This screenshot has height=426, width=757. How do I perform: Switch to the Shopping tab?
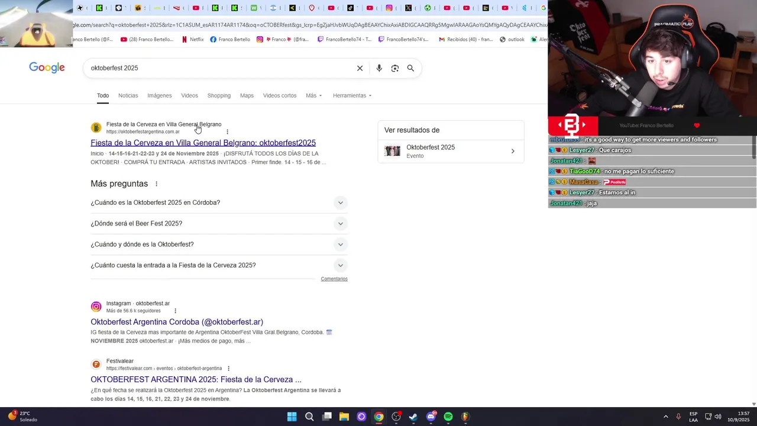(x=219, y=95)
